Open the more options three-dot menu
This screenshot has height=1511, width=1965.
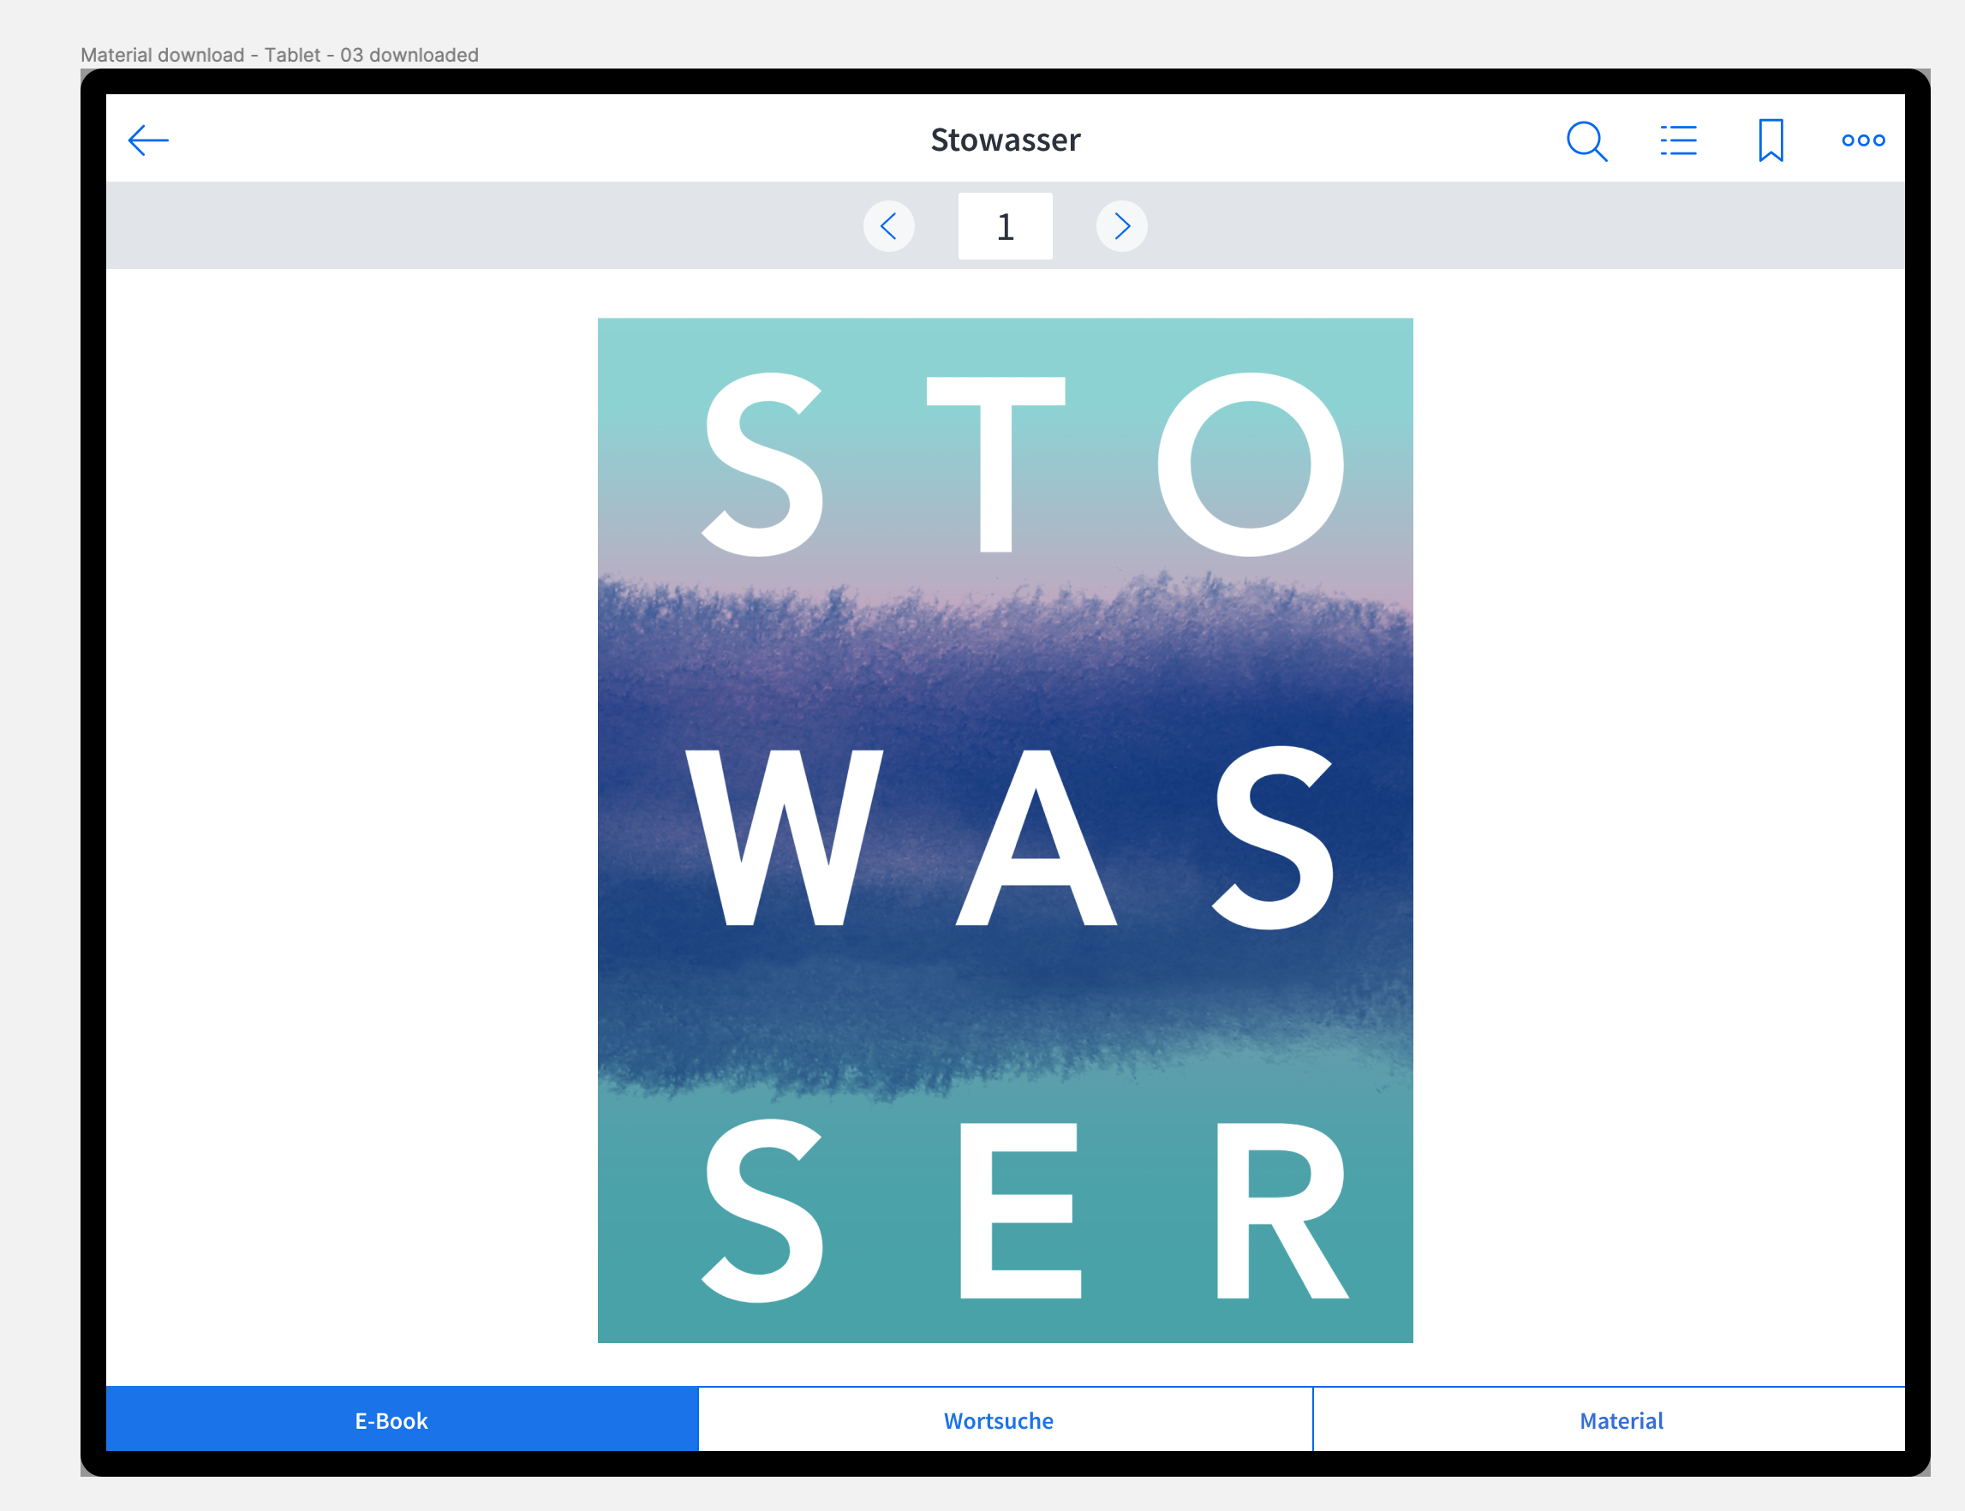coord(1863,140)
